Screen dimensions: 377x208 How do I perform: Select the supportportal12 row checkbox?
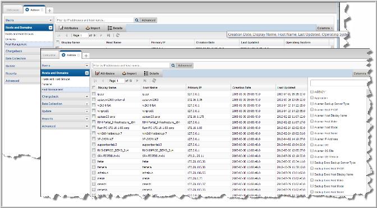coord(94,145)
